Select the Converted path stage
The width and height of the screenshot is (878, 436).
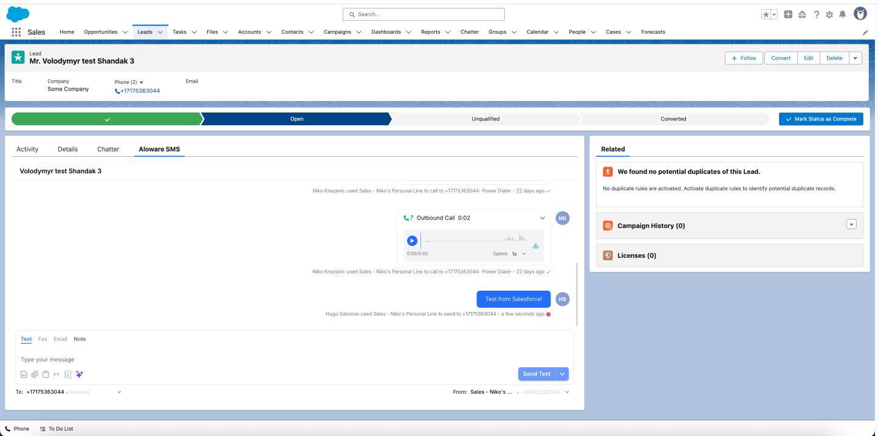pyautogui.click(x=673, y=119)
